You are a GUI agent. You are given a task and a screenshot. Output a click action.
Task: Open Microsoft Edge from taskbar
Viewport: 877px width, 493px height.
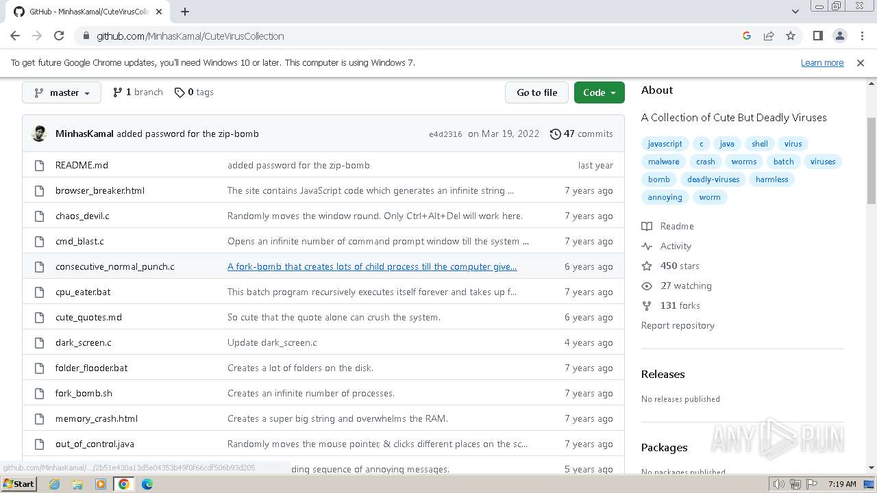147,484
